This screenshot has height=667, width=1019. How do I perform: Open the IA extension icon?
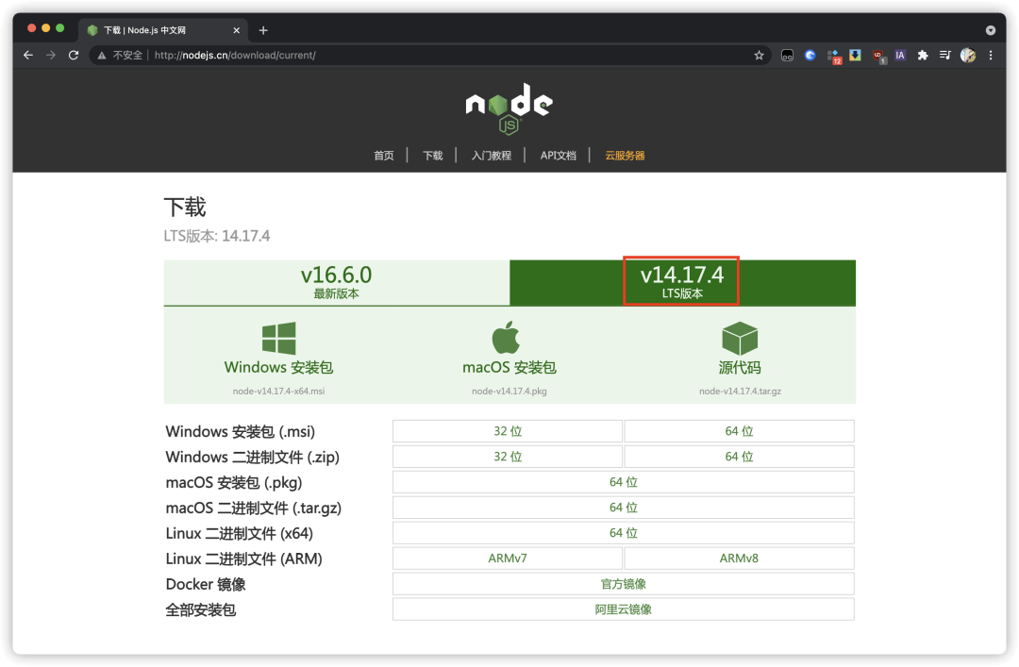point(899,56)
